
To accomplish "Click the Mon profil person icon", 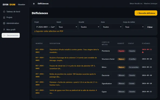I will [x=4, y=29].
